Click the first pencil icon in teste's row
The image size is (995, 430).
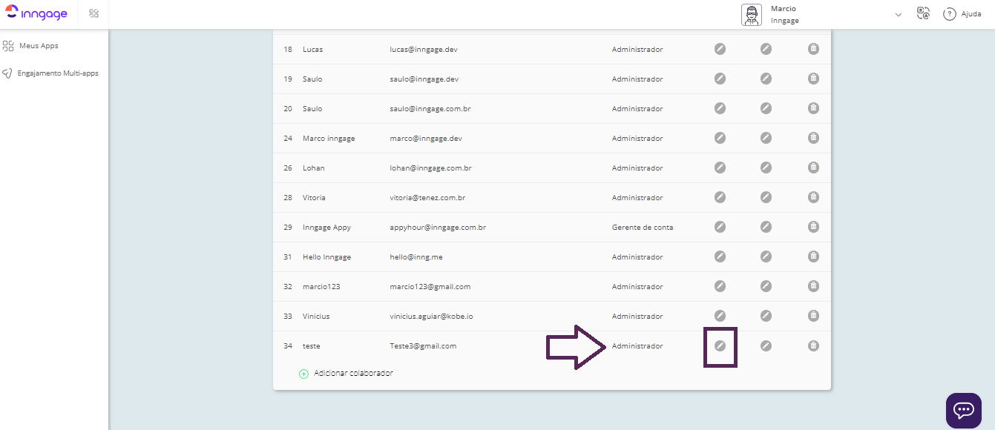(720, 345)
